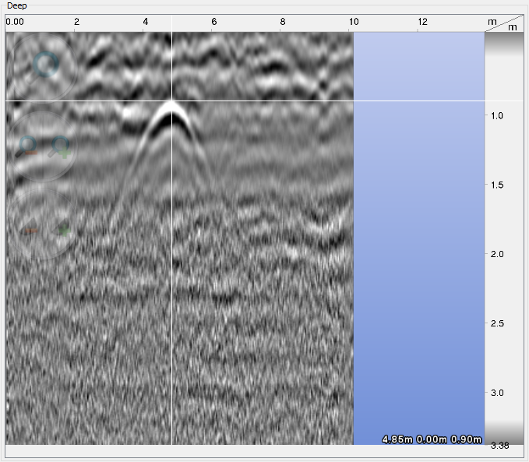The height and width of the screenshot is (462, 529).
Task: Increase gain with the triangle plus icon
Action: [62, 227]
